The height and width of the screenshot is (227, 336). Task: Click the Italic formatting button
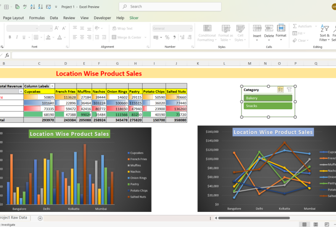[x=17, y=37]
